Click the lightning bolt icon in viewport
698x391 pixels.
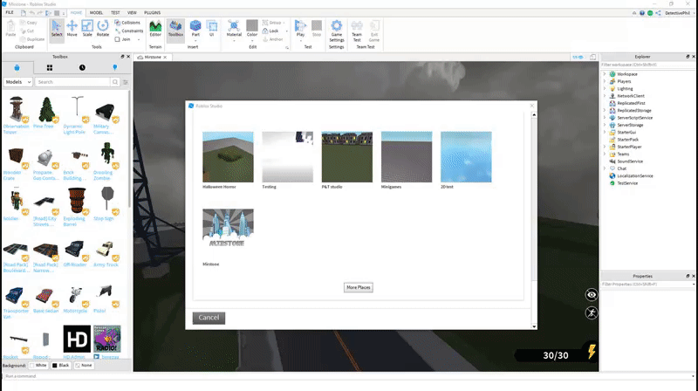click(592, 352)
